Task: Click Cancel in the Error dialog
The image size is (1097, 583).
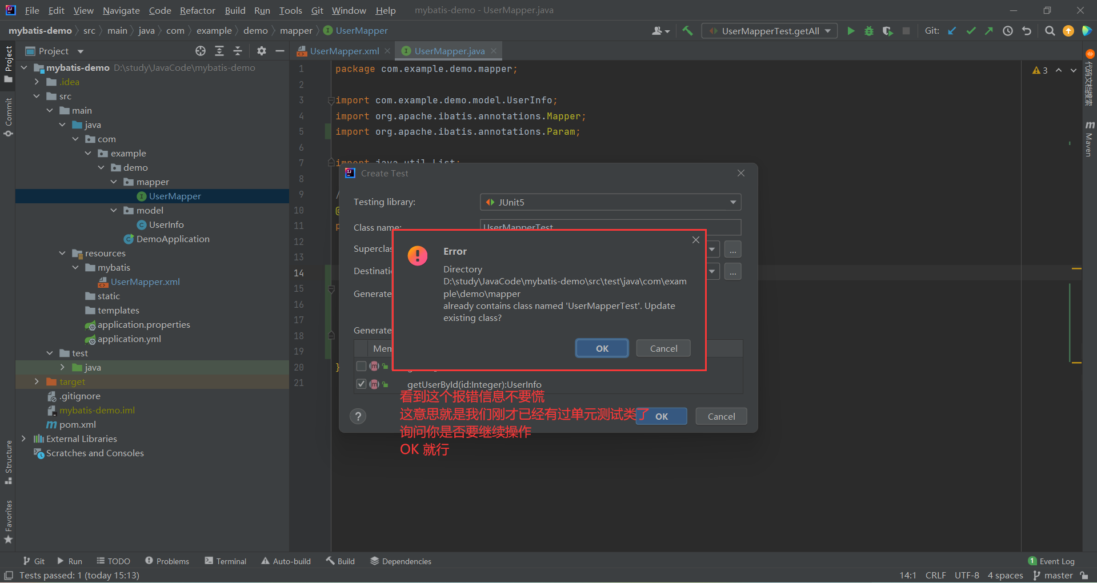Action: pos(663,348)
